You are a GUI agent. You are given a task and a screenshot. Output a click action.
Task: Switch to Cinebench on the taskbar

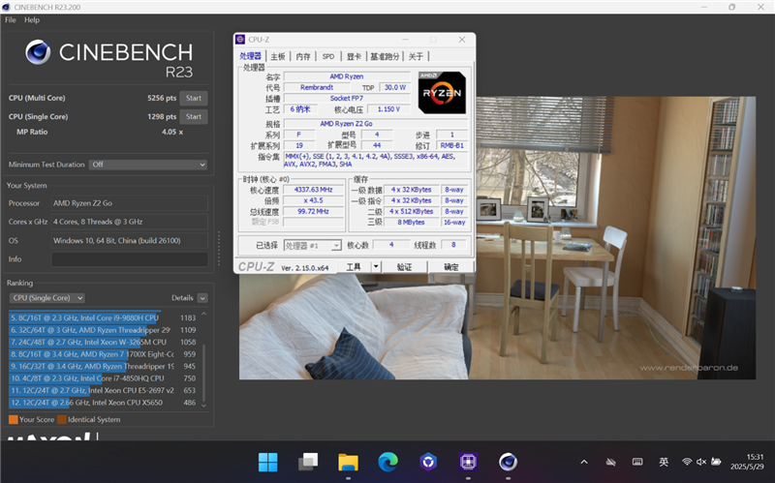[508, 463]
